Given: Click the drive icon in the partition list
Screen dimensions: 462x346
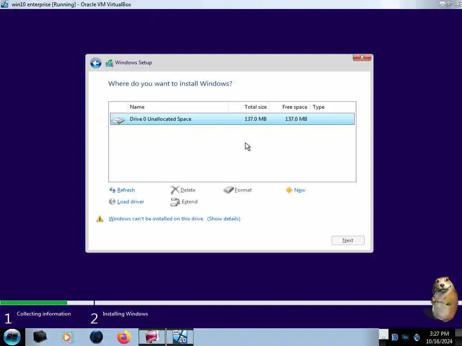Looking at the screenshot, I should point(118,120).
